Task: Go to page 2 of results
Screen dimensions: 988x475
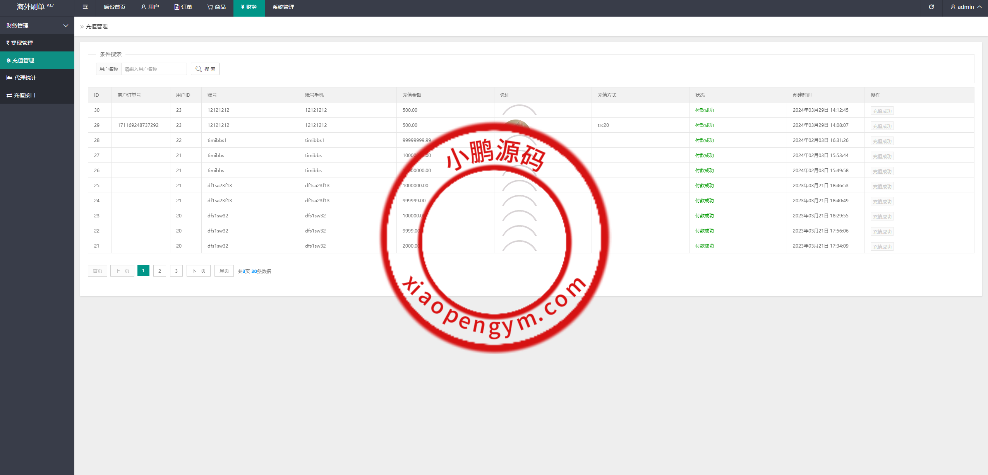Action: (160, 271)
